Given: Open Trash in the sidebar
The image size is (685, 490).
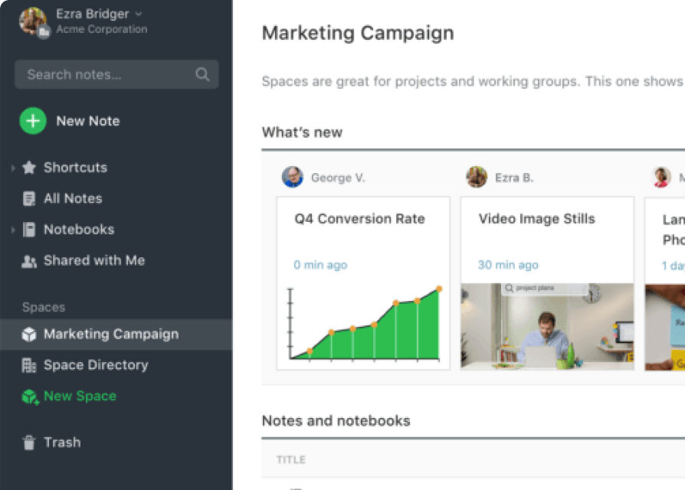Looking at the screenshot, I should click(62, 443).
